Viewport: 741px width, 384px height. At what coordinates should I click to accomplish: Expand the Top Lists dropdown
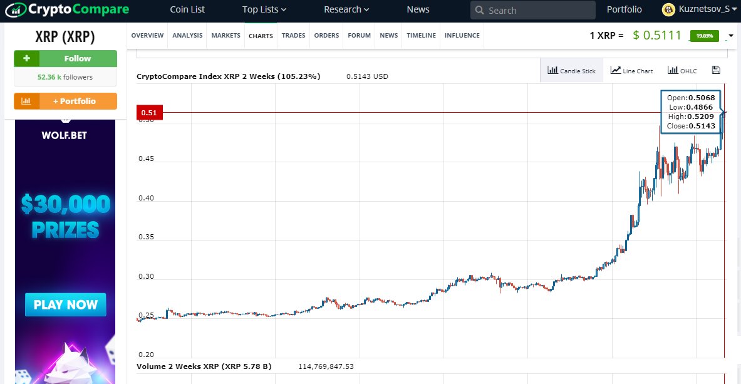tap(264, 9)
